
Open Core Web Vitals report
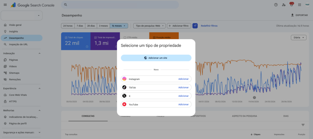point(22,95)
